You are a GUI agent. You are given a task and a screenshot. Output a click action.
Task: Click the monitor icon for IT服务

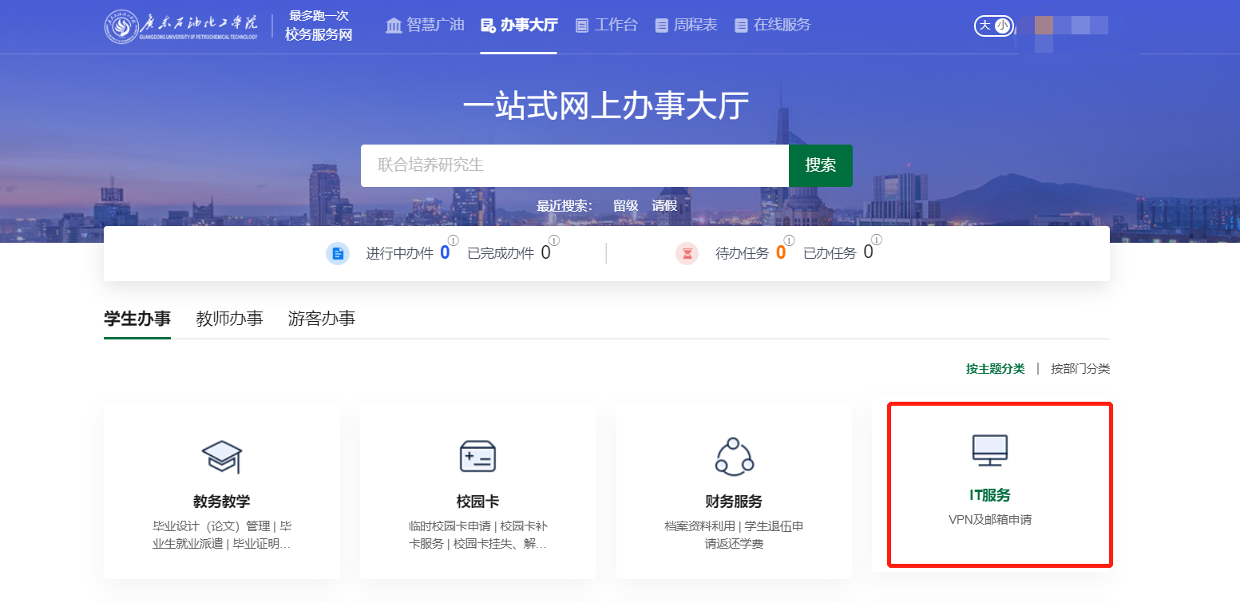pyautogui.click(x=989, y=450)
